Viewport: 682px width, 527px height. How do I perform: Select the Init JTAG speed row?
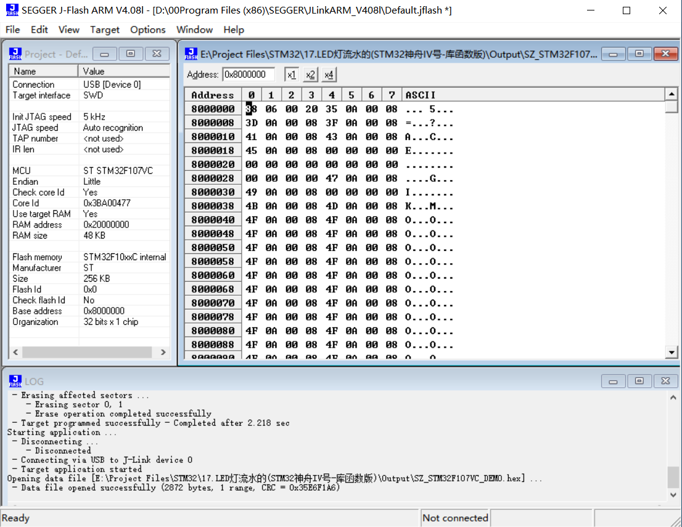pyautogui.click(x=89, y=117)
